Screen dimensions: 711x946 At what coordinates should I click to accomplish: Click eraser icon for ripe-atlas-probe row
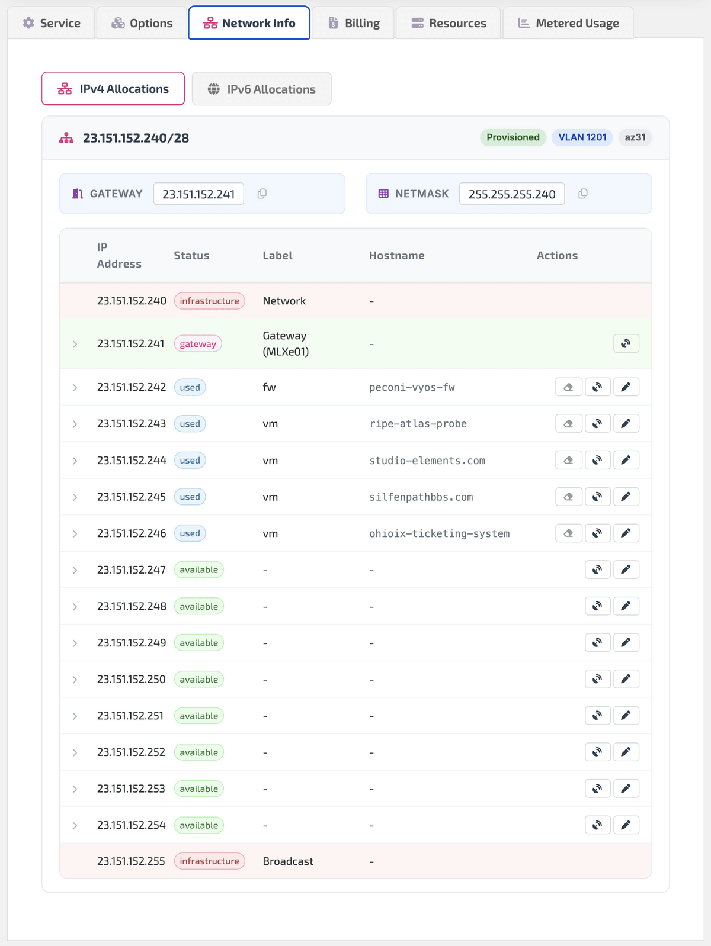[x=569, y=424]
